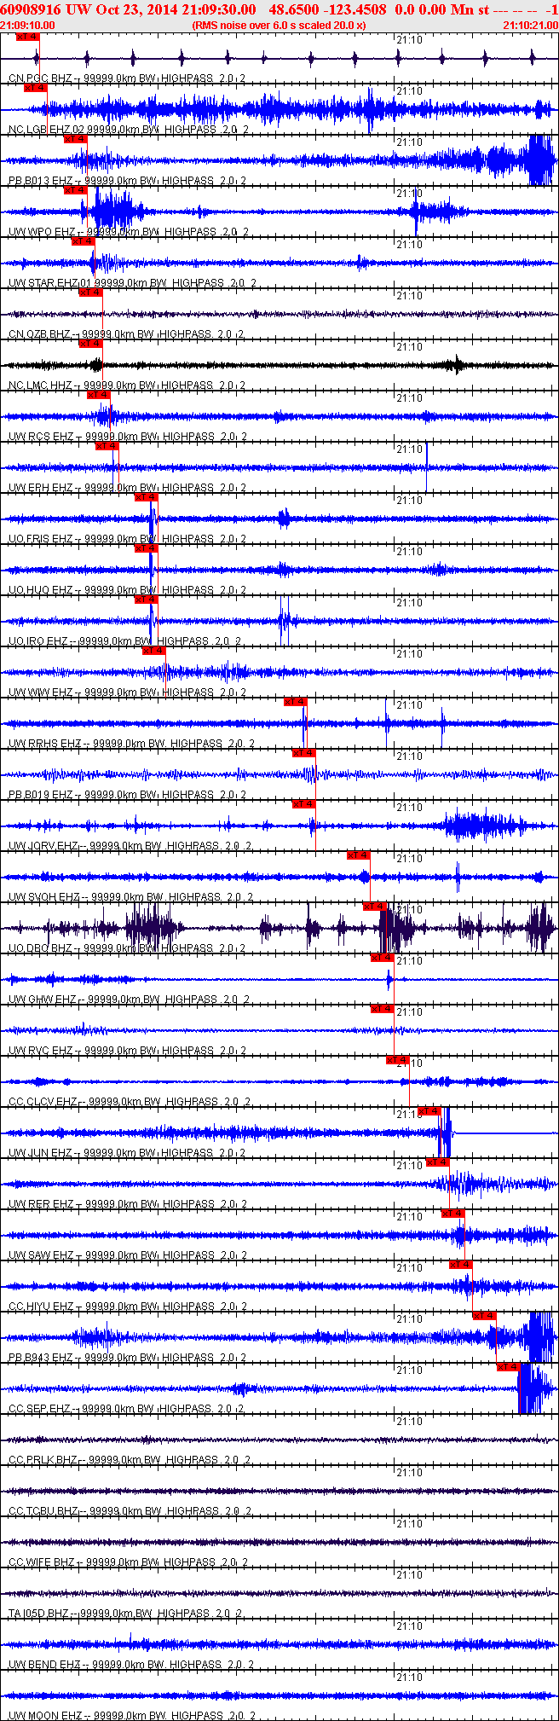Image resolution: width=559 pixels, height=1721 pixels.
Task: Select the red pick flag on PB.B019 trace
Action: point(303,753)
